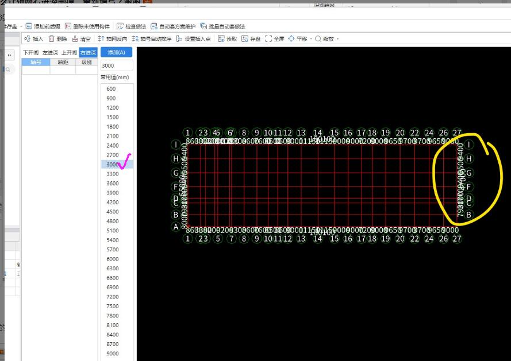
Task: Click the 轴网反向 icon
Action: pyautogui.click(x=101, y=38)
